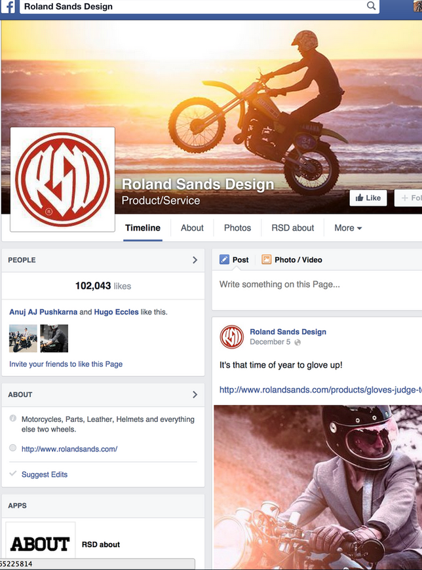Expand the More dropdown menu
This screenshot has width=422, height=570.
348,228
